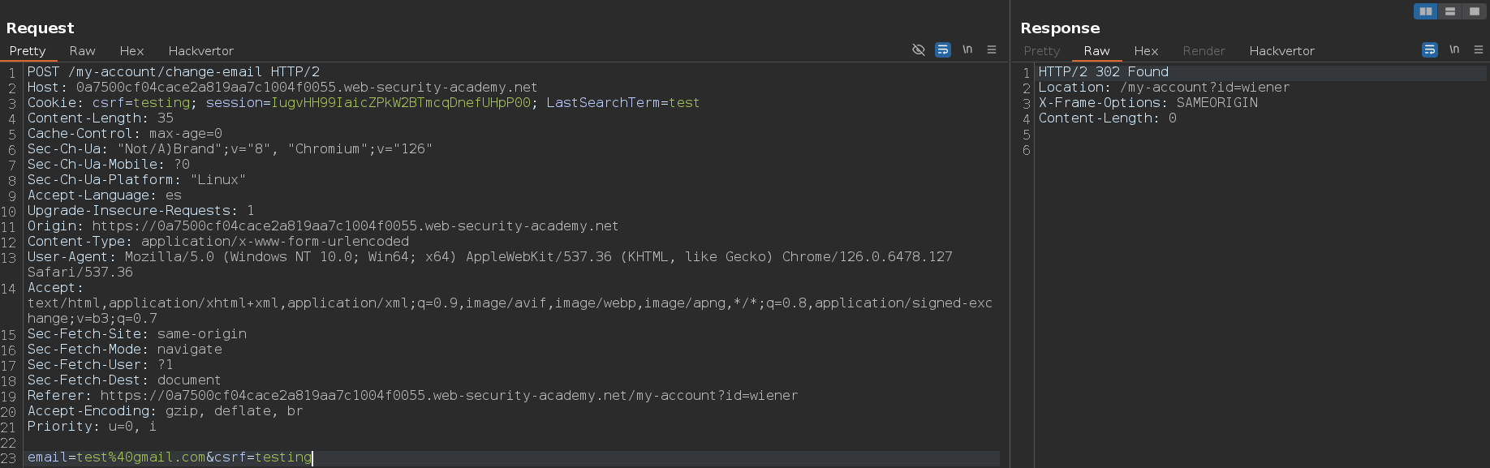Select the side-by-side split layout icon
1490x468 pixels.
tap(1425, 11)
